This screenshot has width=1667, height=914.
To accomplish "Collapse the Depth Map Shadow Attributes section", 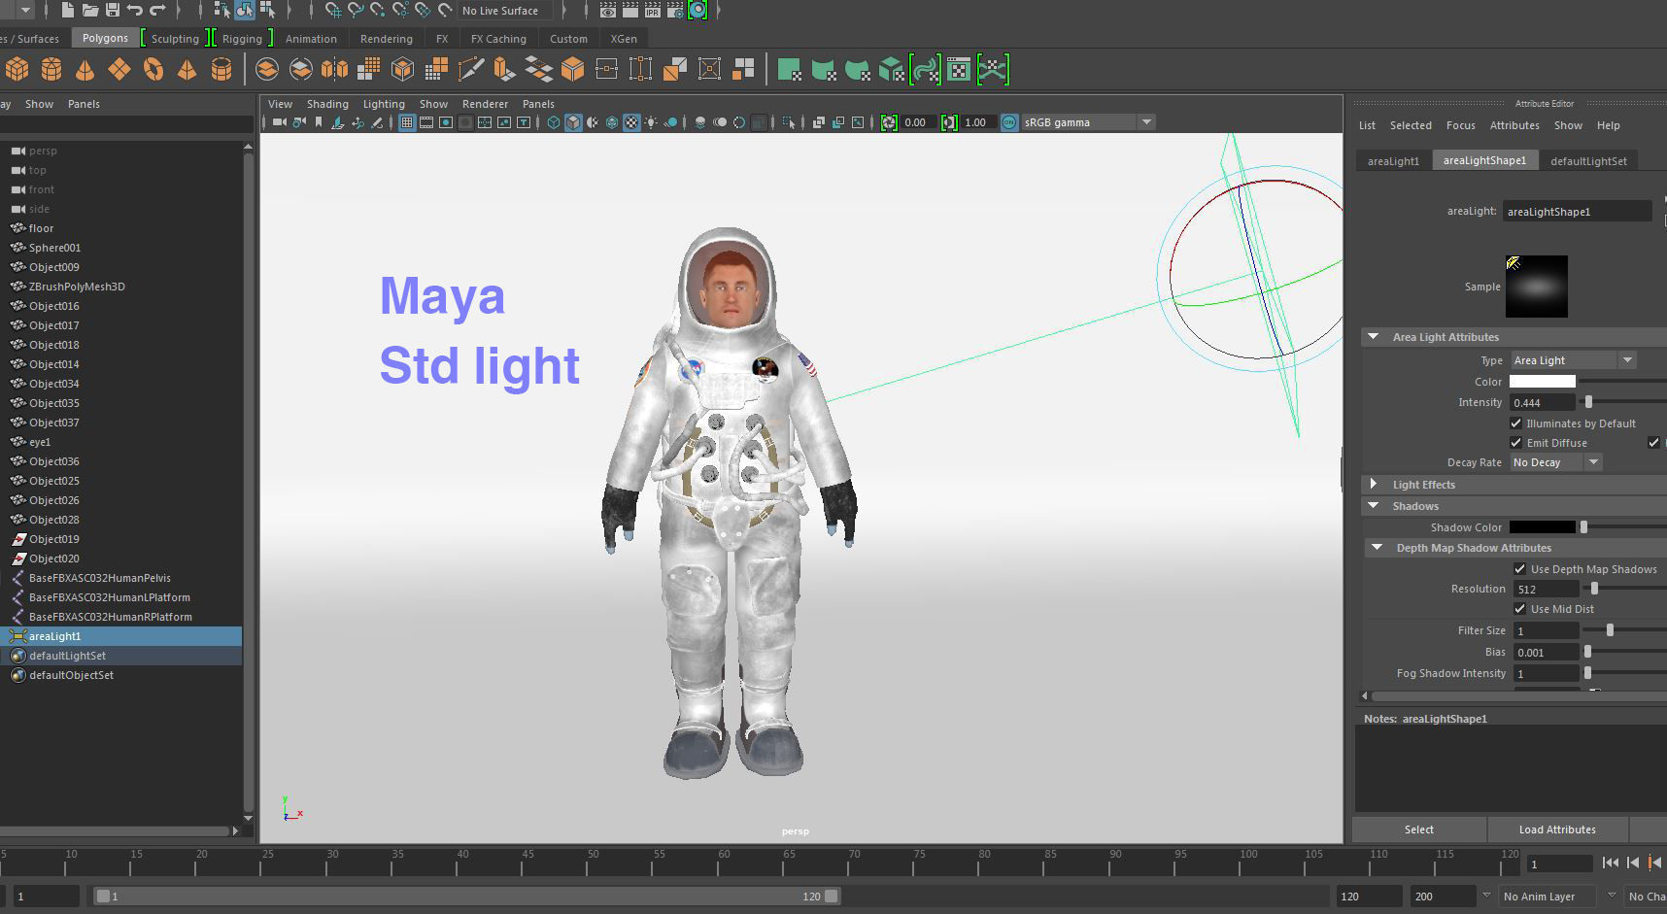I will click(1377, 548).
